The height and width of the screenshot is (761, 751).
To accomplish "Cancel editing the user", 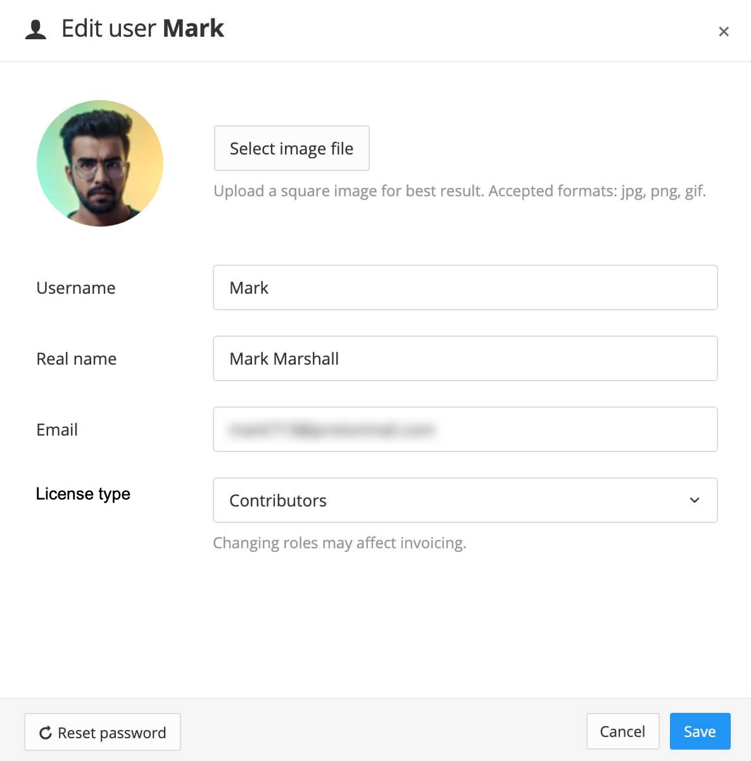I will pyautogui.click(x=622, y=731).
